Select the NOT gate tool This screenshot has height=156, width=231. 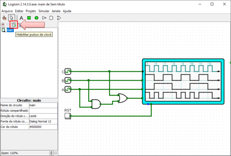[x=44, y=17]
